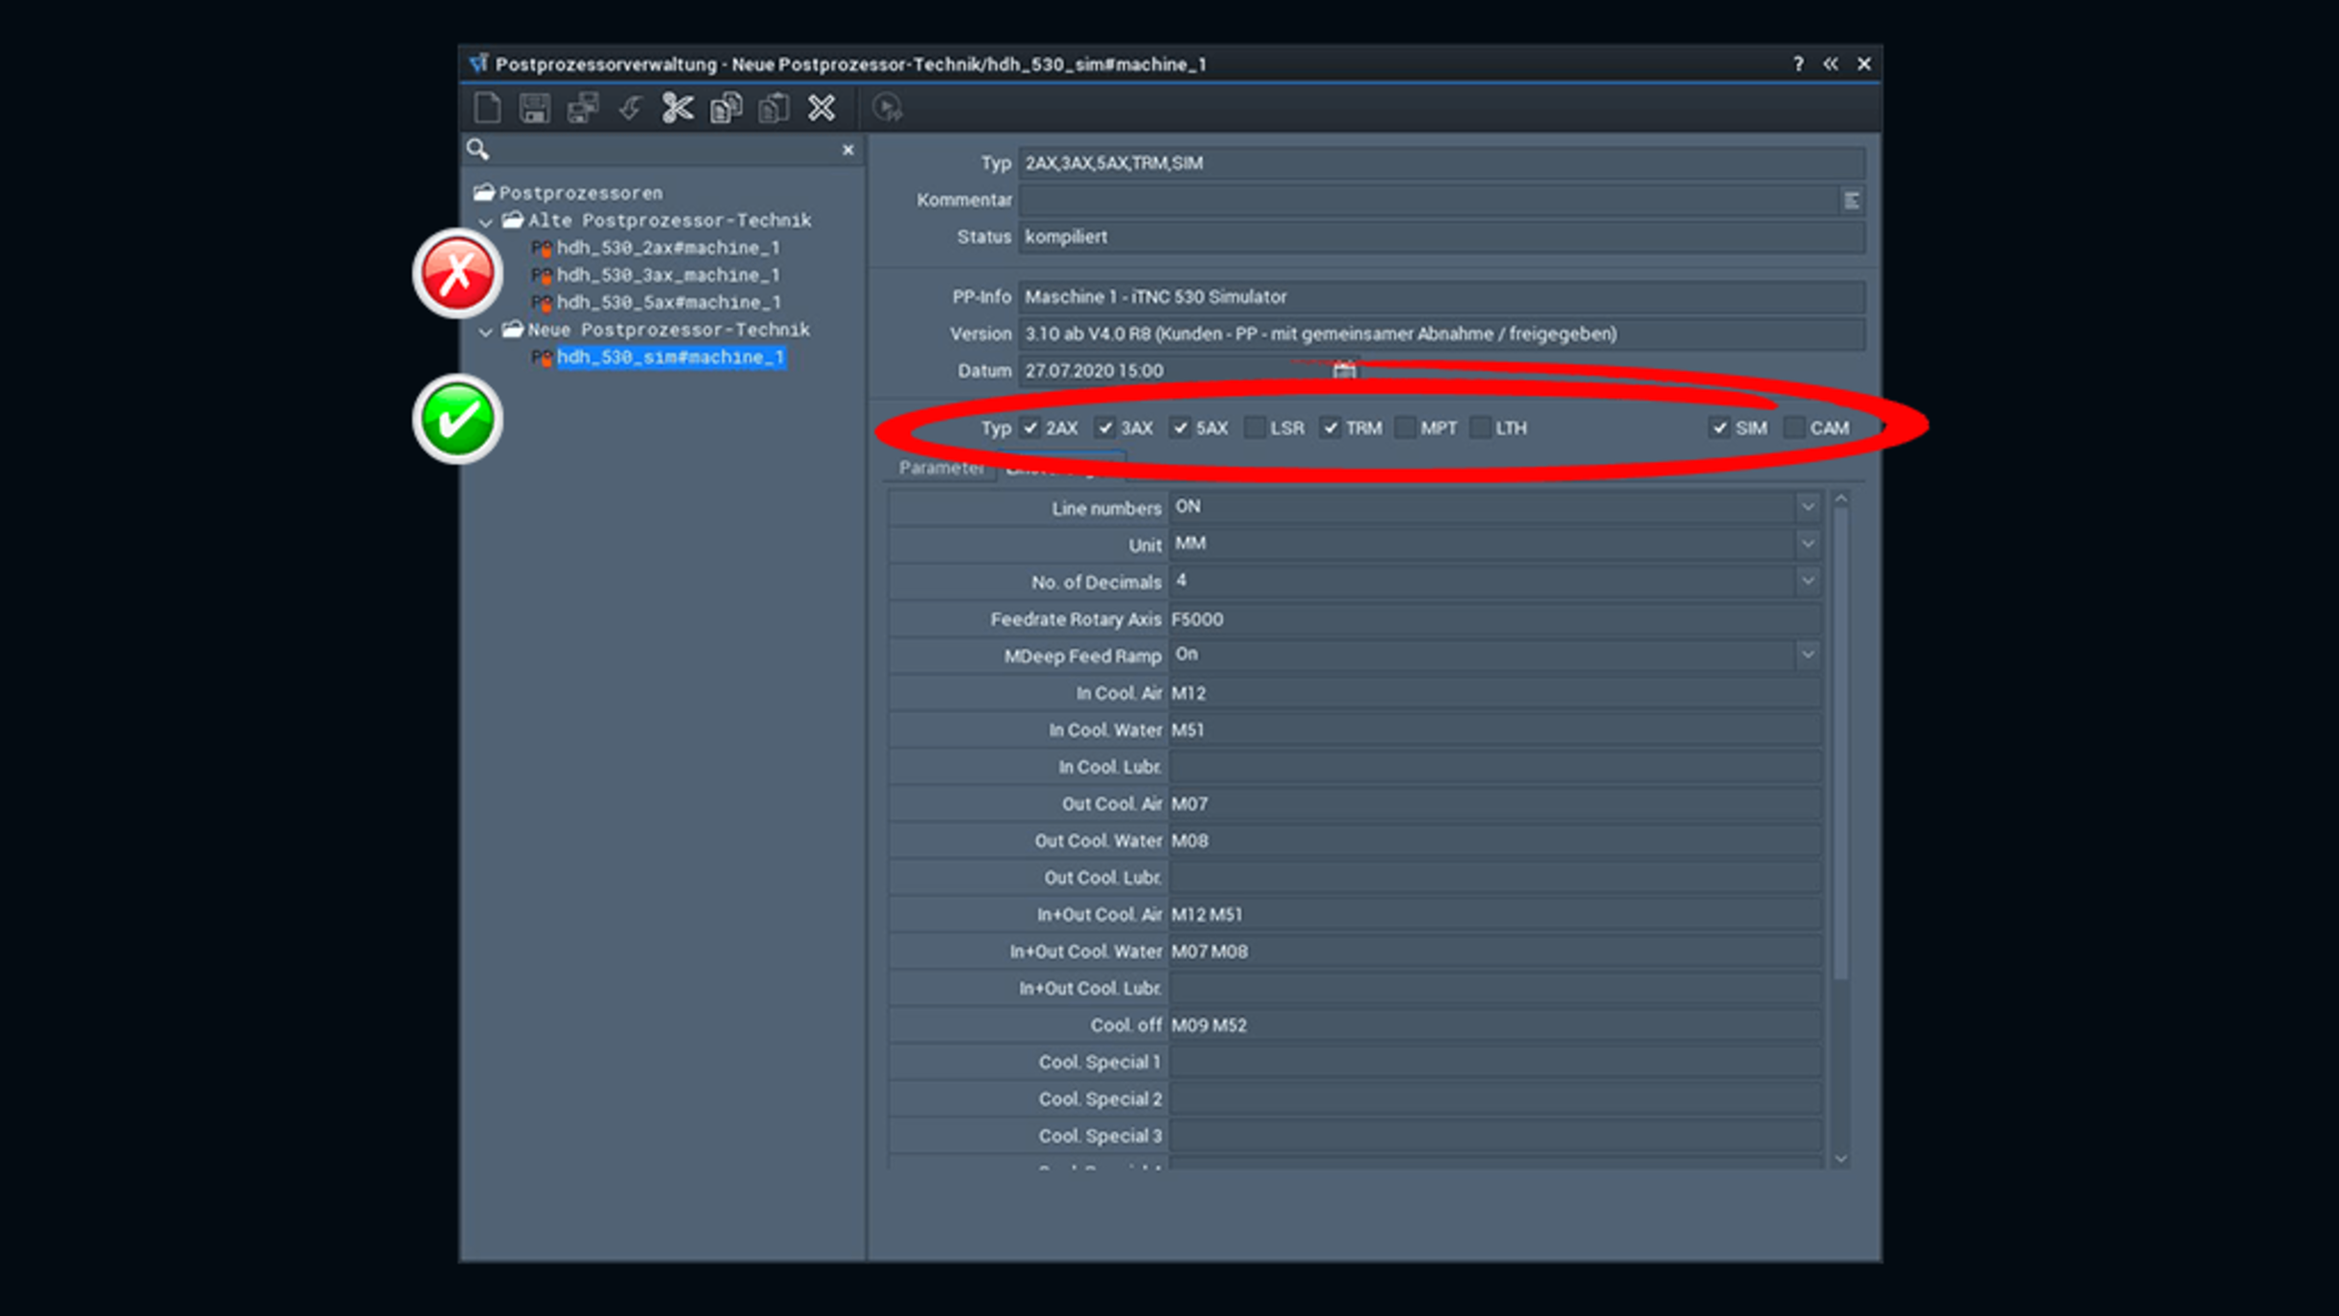Viewport: 2339px width, 1316px height.
Task: Click the PP icon of hdh_530_3ax_machine_1
Action: click(x=542, y=276)
